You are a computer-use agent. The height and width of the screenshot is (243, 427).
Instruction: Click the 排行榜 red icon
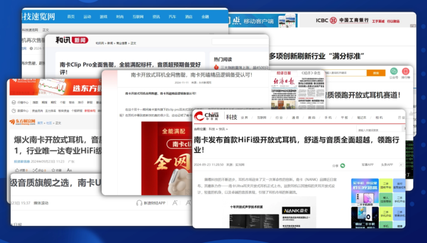pos(406,71)
